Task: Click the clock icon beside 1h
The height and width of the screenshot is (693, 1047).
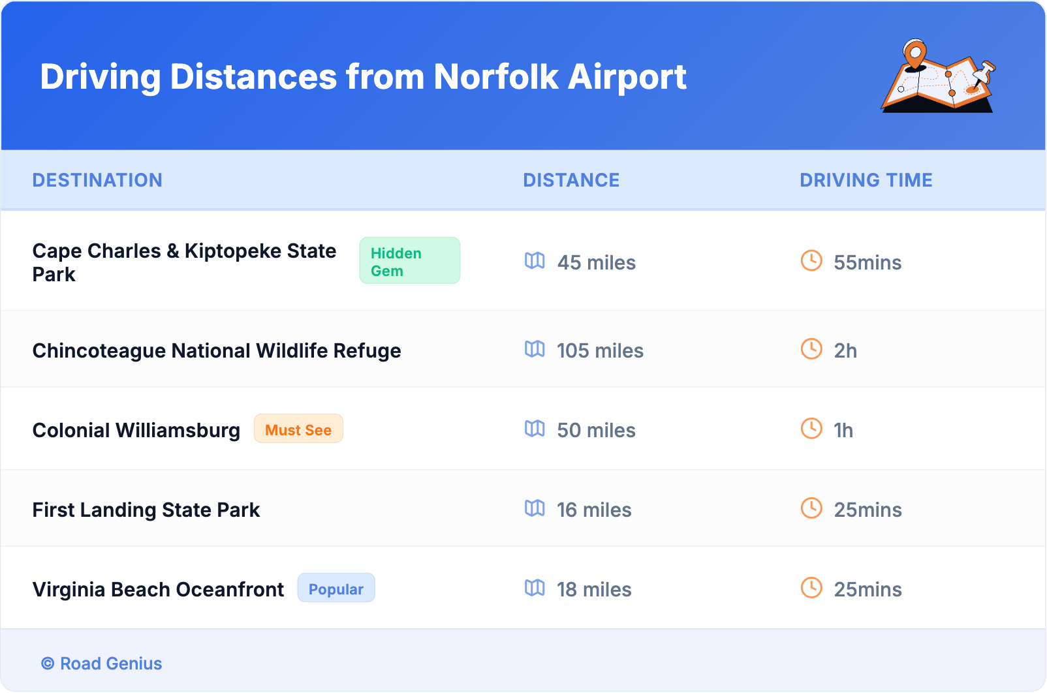Action: (x=811, y=429)
